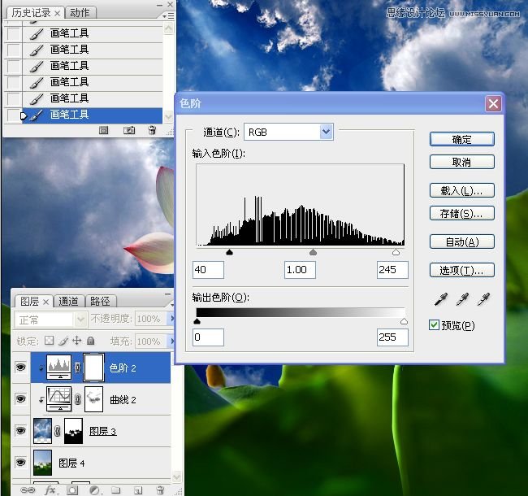Click the output white slider
The height and width of the screenshot is (496, 528).
404,321
